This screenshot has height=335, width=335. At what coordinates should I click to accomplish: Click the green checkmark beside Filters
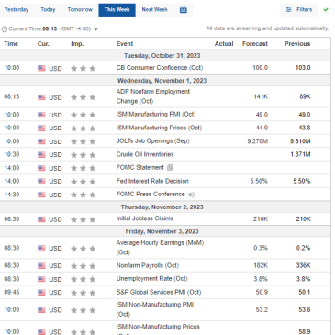pos(326,10)
